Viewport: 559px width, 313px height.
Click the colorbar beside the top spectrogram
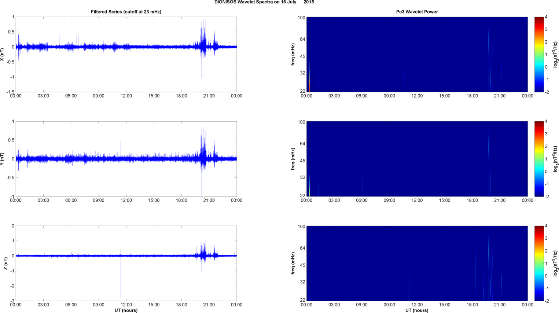pyautogui.click(x=539, y=54)
